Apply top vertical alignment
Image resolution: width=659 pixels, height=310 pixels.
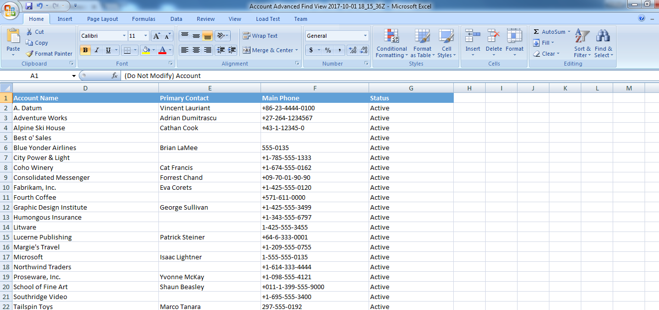tap(184, 36)
